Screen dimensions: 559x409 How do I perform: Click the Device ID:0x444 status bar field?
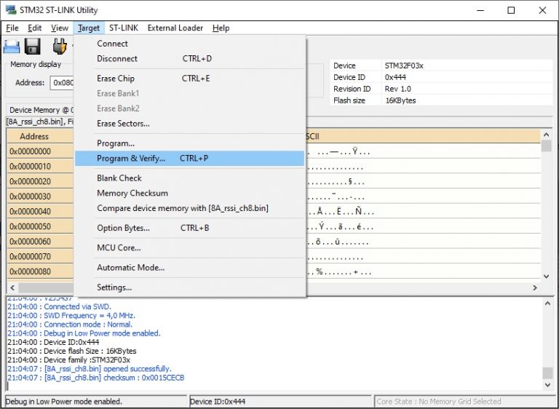[x=279, y=402]
